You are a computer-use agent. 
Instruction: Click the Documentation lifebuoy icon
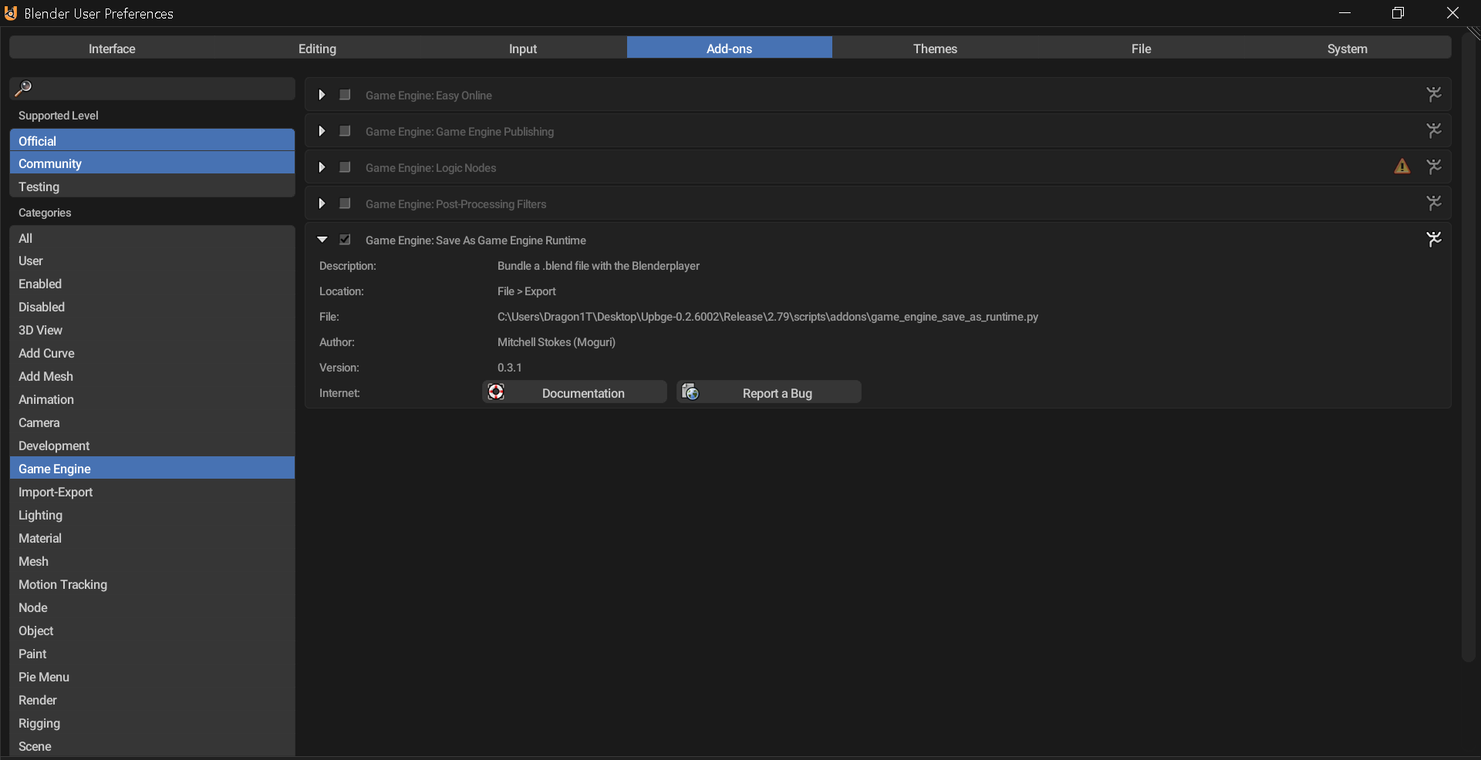click(496, 392)
